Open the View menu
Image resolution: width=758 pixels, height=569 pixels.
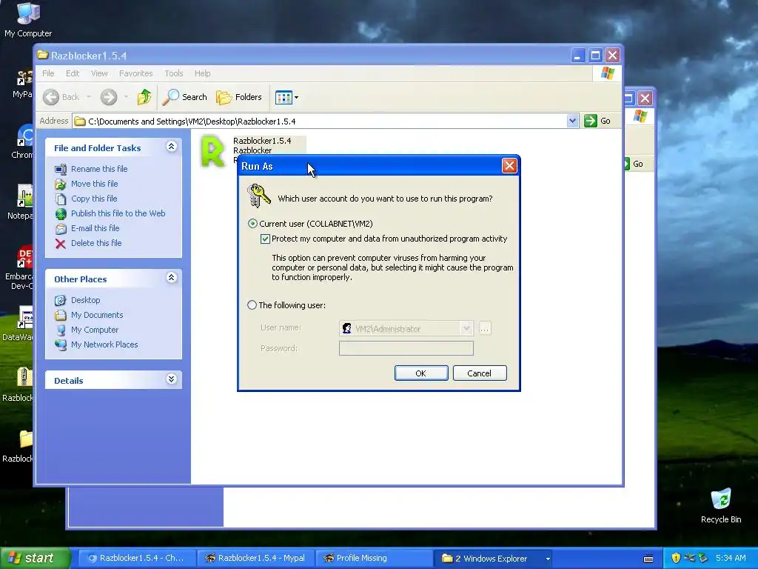[99, 73]
